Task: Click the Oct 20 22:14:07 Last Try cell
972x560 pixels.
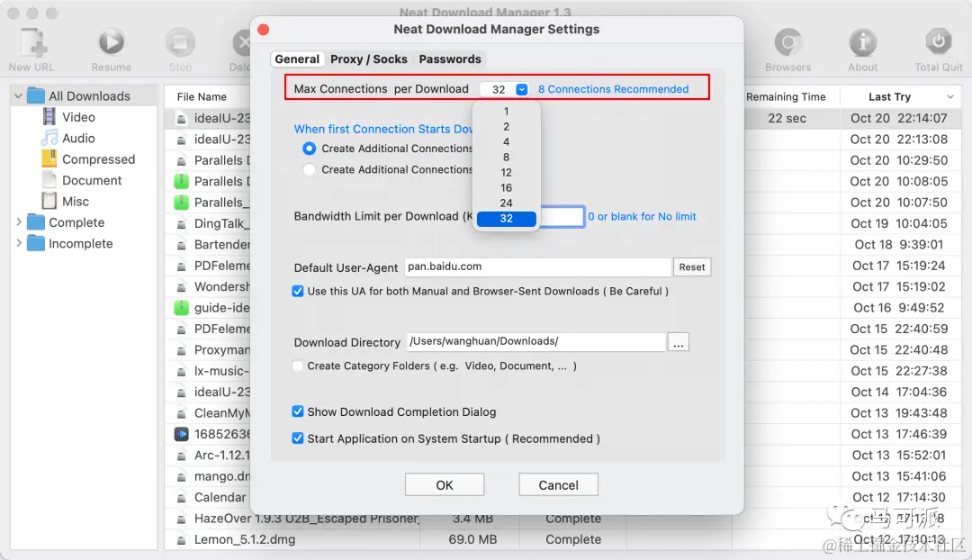Action: tap(898, 118)
